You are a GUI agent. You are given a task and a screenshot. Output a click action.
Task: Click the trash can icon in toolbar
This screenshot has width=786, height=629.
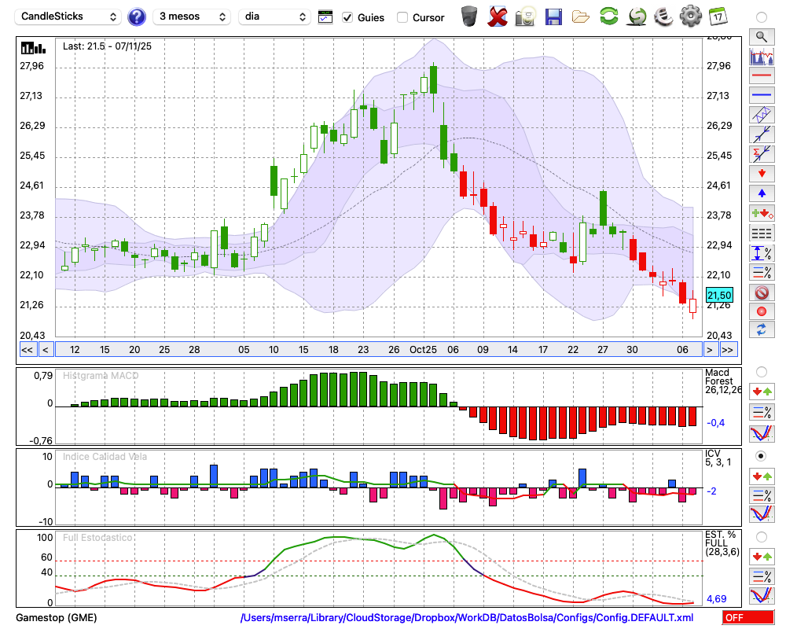pyautogui.click(x=469, y=16)
